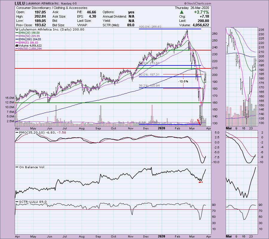Click the EMA(20) 190.58 legend entry
This screenshot has width=269, height=239.
pos(27,33)
